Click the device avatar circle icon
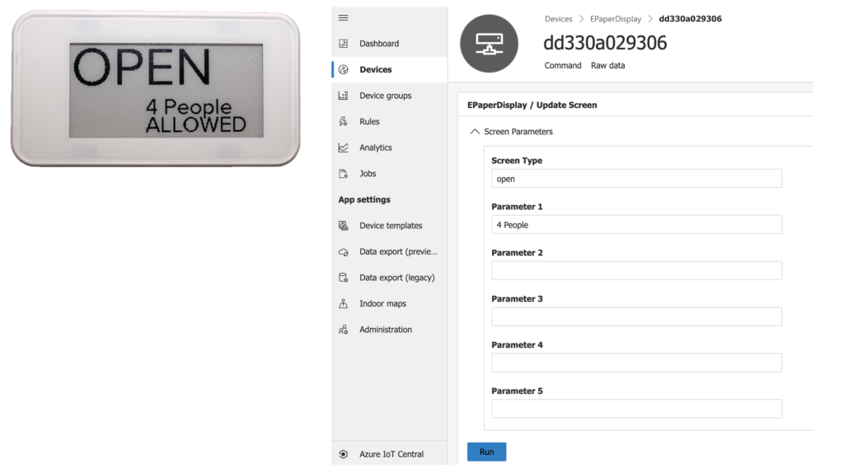This screenshot has width=844, height=473. (489, 44)
